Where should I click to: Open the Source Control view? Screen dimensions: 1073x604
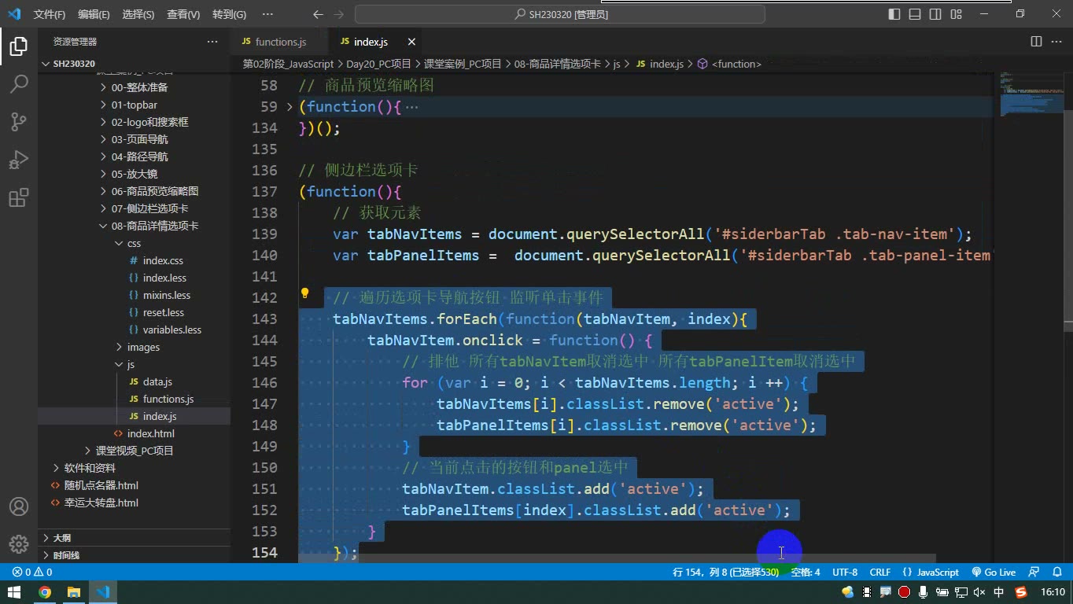[x=19, y=121]
